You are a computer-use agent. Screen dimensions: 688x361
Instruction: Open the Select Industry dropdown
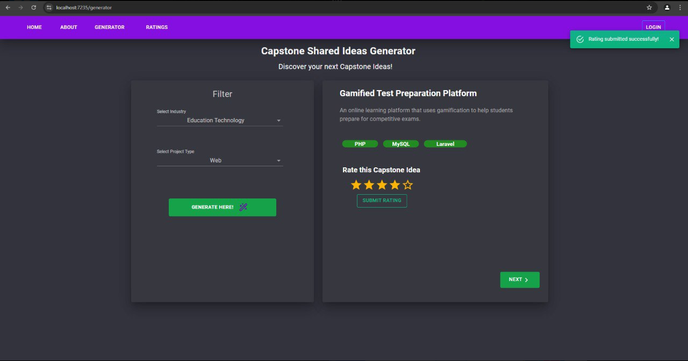pyautogui.click(x=220, y=120)
